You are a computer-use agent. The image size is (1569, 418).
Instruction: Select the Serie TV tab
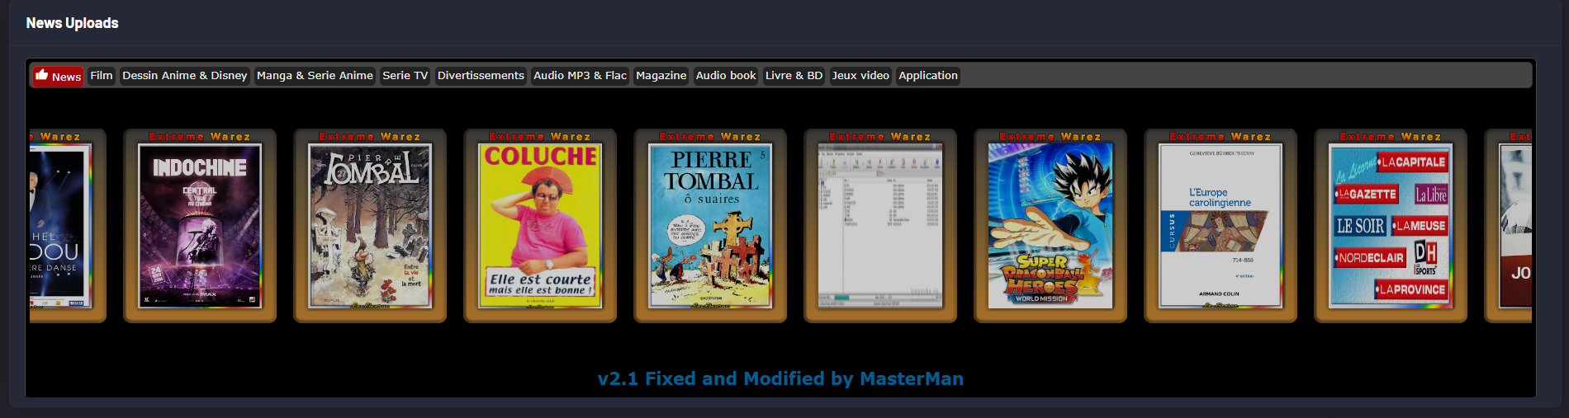(x=405, y=76)
